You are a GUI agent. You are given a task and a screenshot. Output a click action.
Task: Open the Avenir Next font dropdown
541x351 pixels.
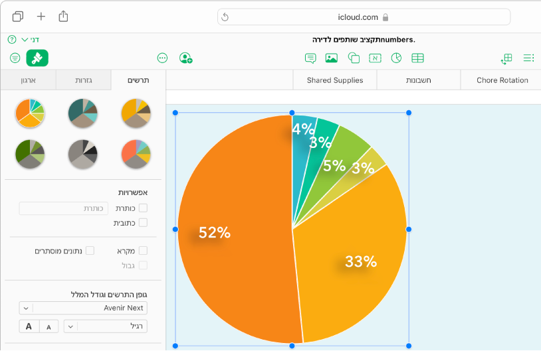coord(83,308)
